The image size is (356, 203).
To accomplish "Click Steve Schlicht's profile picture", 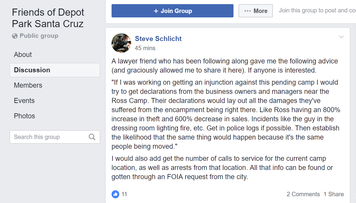I will (121, 43).
